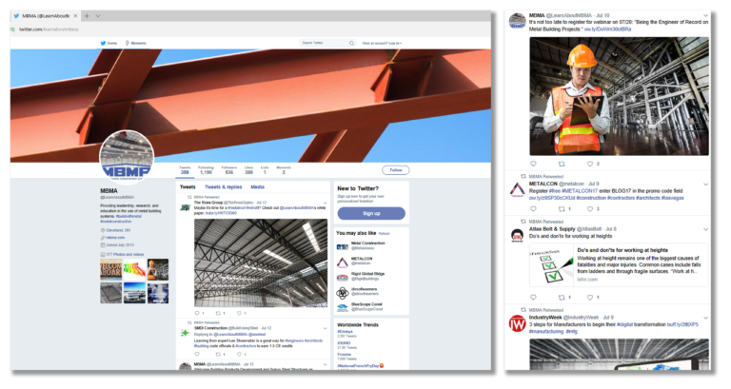The image size is (731, 389).
Task: Open the engineer with hard hat image
Action: [619, 96]
